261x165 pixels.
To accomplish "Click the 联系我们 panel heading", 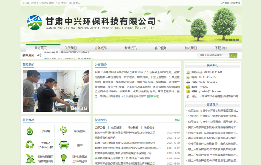I will [213, 65].
